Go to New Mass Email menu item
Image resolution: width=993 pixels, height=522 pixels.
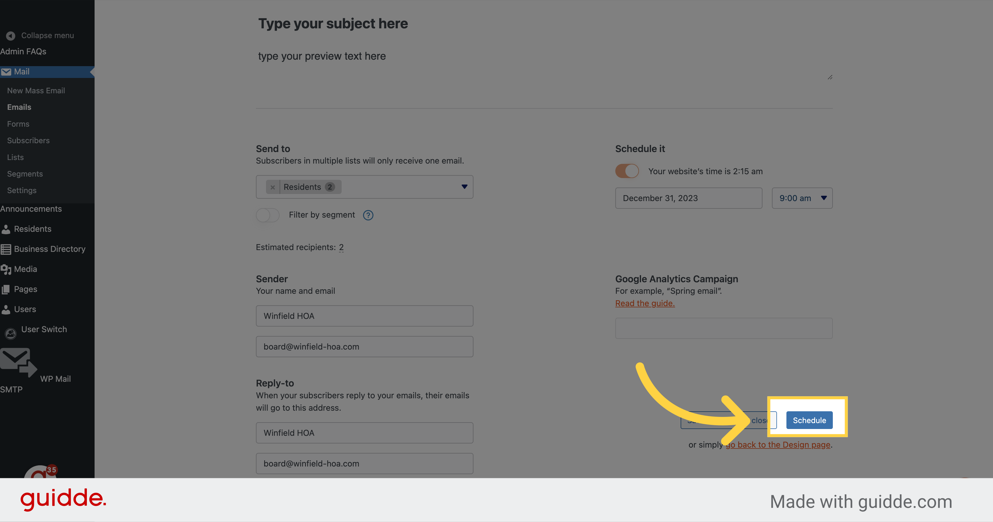[36, 91]
